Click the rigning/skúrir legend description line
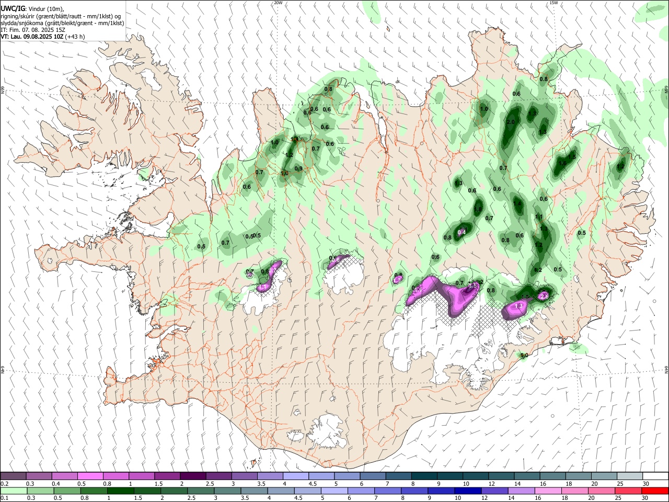 click(x=61, y=16)
